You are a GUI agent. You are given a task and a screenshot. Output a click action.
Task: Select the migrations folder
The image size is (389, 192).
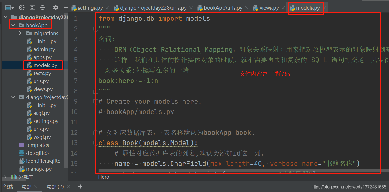pos(46,34)
